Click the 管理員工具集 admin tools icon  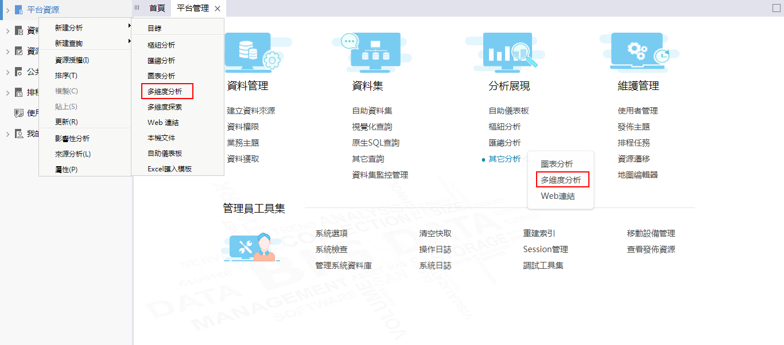pyautogui.click(x=252, y=248)
